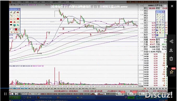The height and width of the screenshot is (101, 177).
Task: Click the blue color square in drawing palette
Action: pyautogui.click(x=157, y=35)
